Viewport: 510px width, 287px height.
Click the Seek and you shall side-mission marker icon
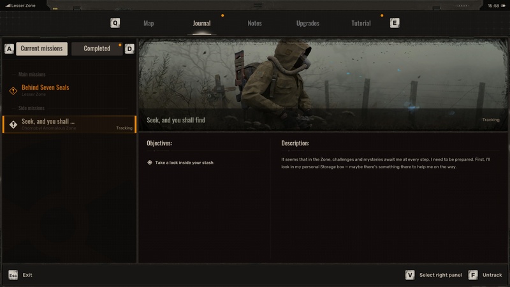pos(13,124)
